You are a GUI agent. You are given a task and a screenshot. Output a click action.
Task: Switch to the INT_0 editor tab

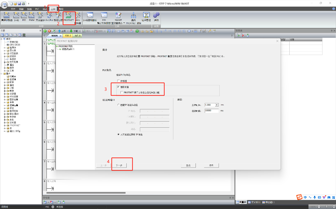click(x=77, y=36)
